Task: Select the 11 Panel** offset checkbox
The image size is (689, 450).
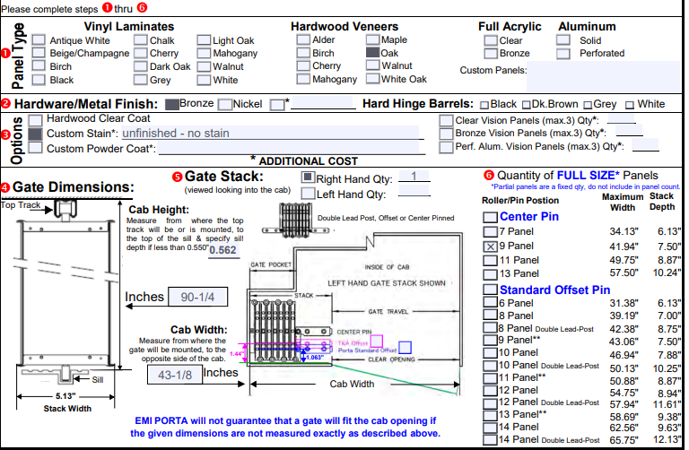Action: 490,378
